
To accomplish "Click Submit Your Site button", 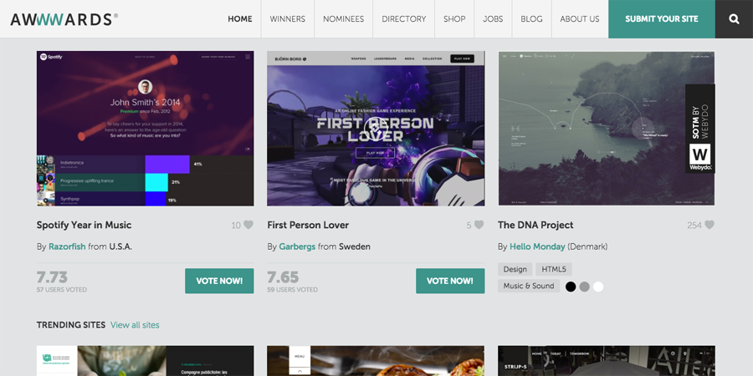I will point(662,19).
